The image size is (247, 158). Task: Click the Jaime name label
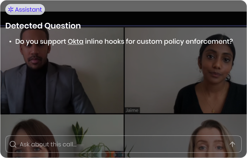click(x=132, y=110)
